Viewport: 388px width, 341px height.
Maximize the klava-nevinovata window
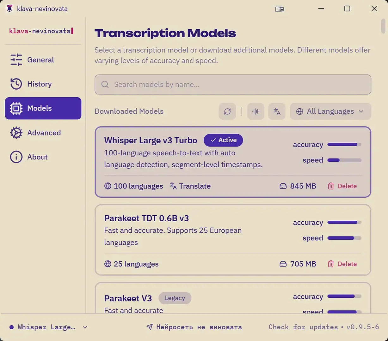347,9
